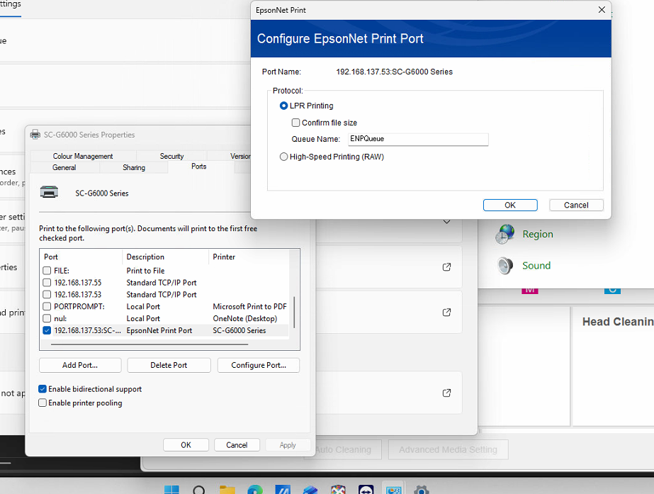The width and height of the screenshot is (654, 494).
Task: Open blue stacked-layers app in taskbar
Action: (310, 490)
